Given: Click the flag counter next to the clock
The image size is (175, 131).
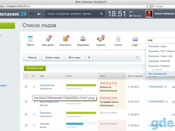Looking at the screenshot, I should click(131, 12).
